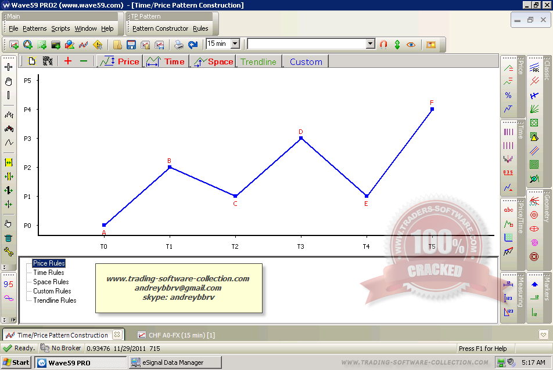Select Time Rules in the rules tree
This screenshot has width=553, height=370.
click(49, 273)
